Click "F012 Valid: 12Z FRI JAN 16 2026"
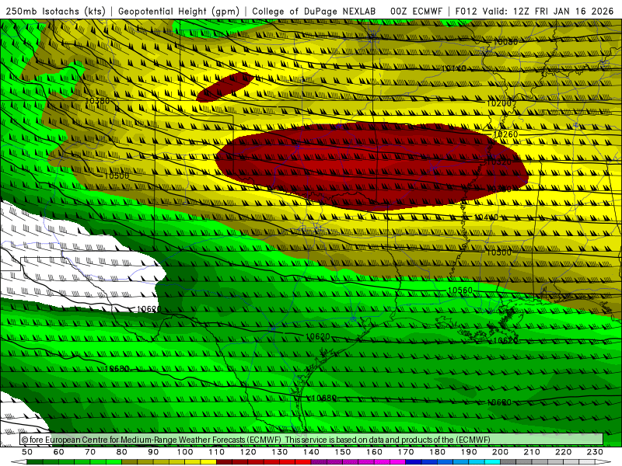 (534, 11)
